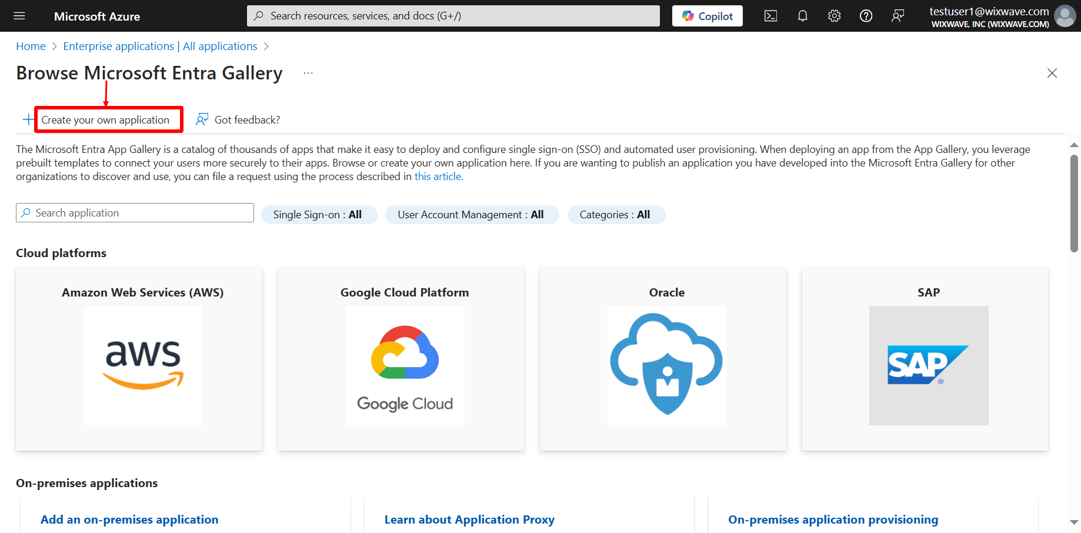Launch Copilot
The height and width of the screenshot is (533, 1081).
pos(708,16)
